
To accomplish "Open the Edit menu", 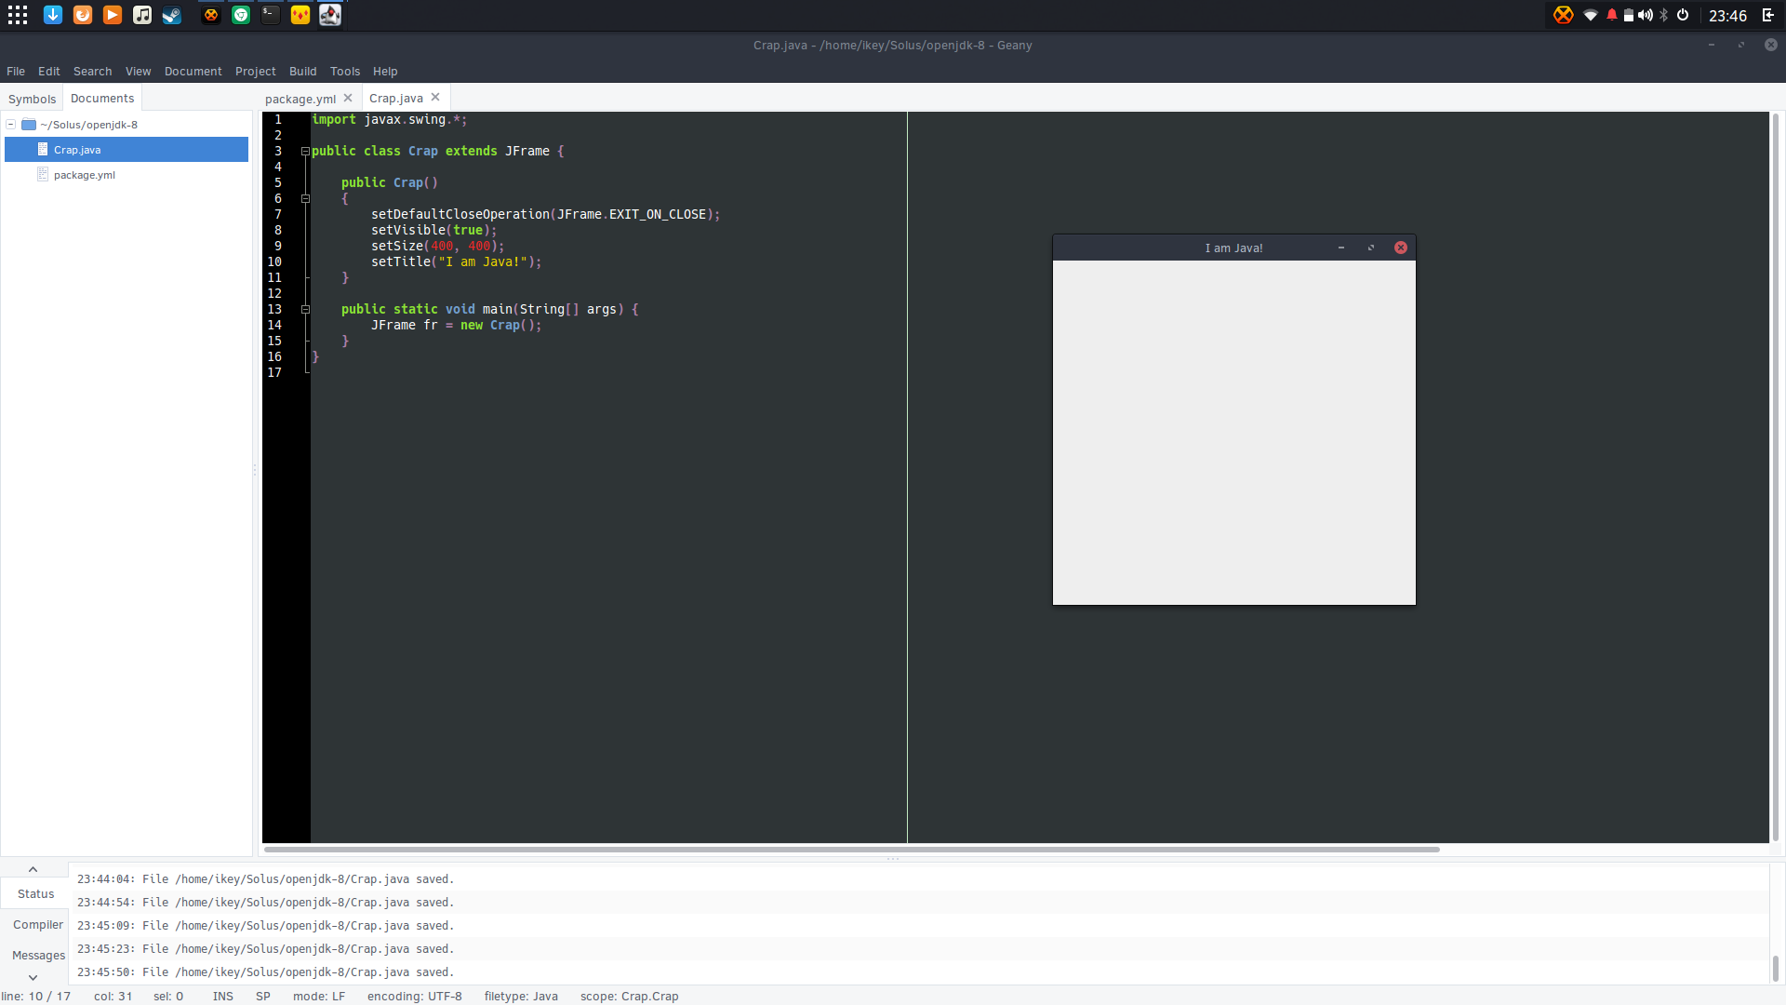I will point(49,72).
